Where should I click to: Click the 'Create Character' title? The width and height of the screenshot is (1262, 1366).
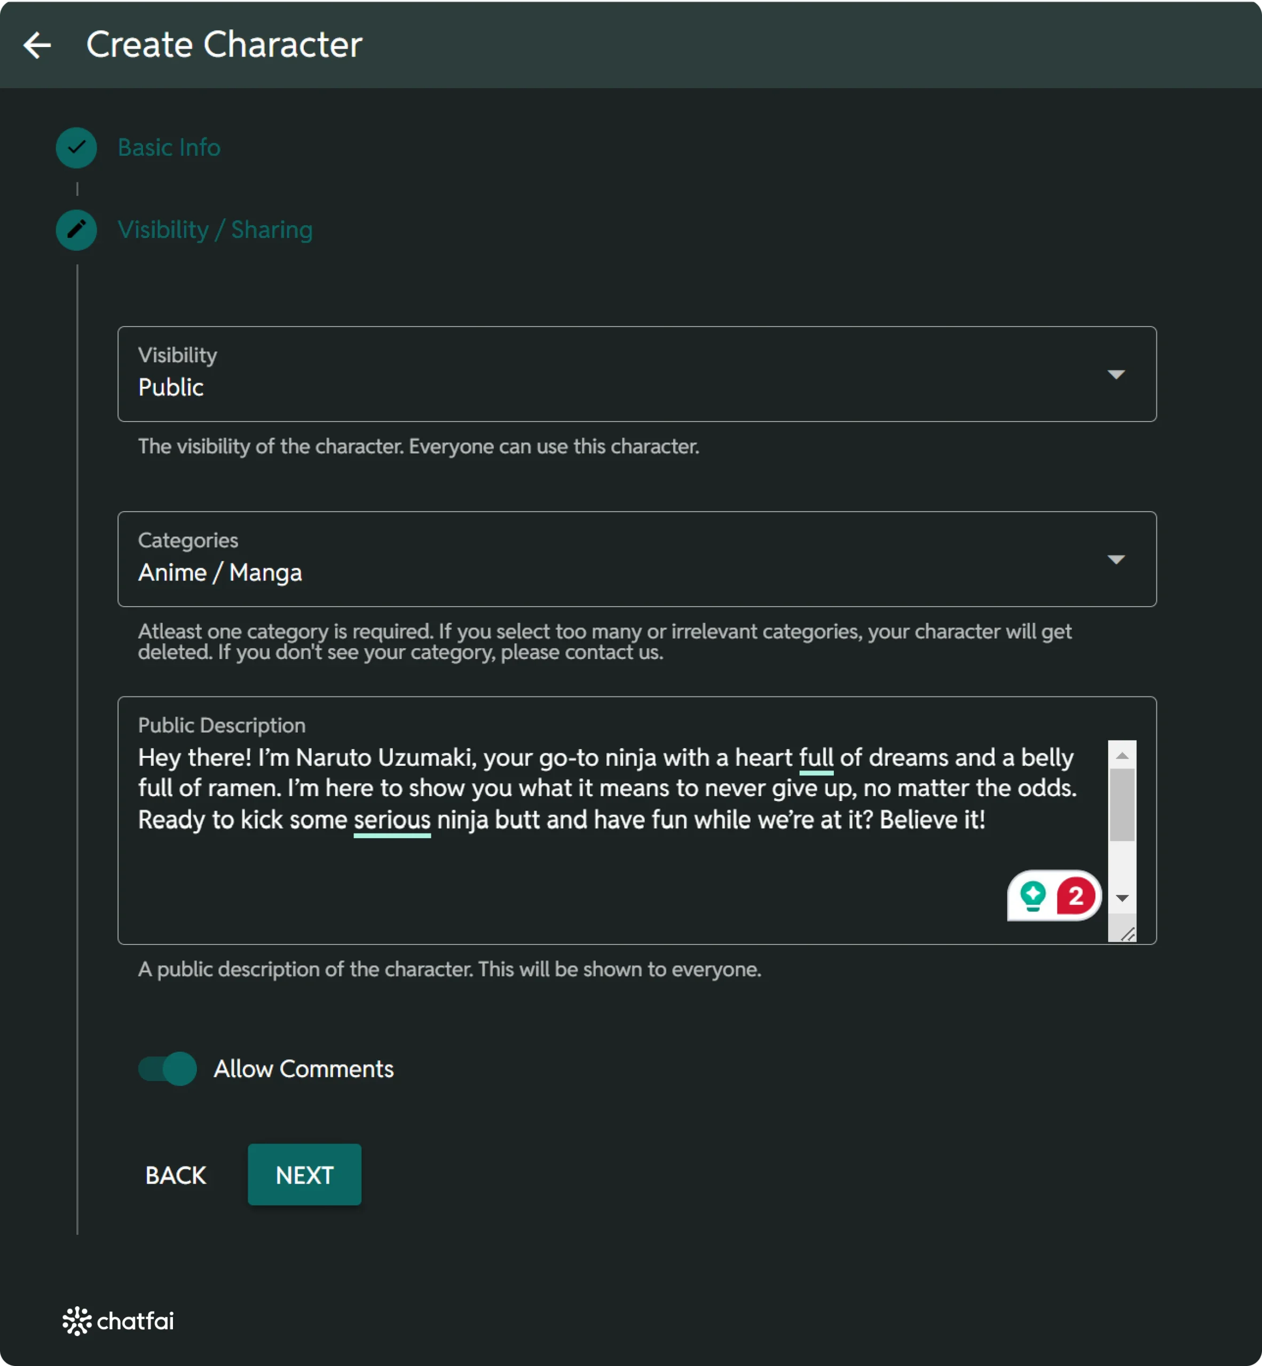224,45
